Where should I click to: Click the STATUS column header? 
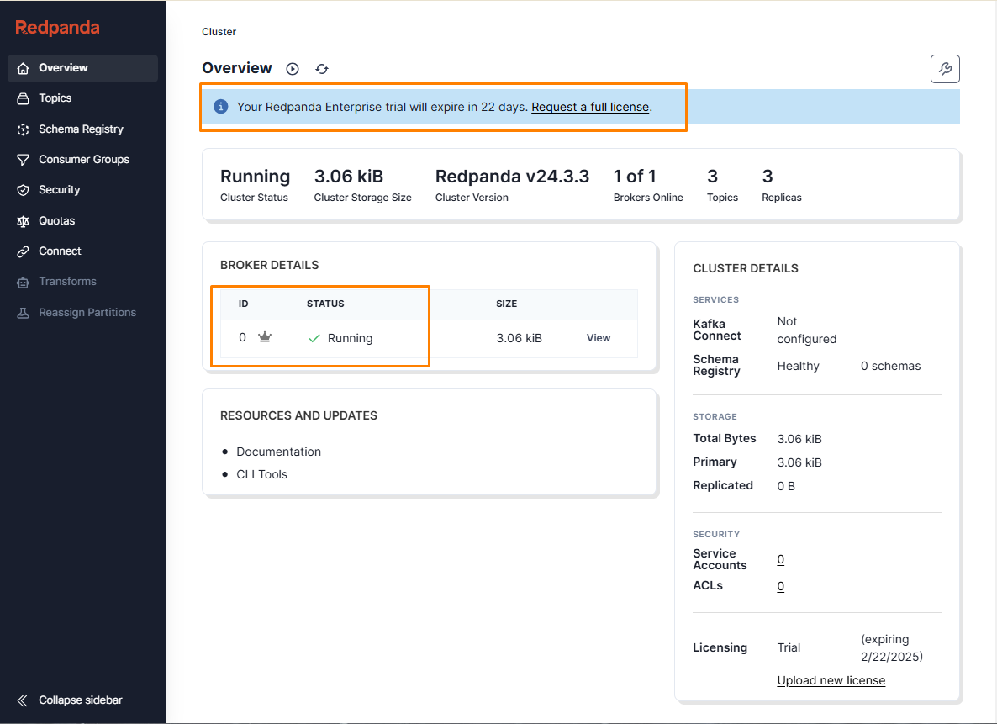click(325, 304)
